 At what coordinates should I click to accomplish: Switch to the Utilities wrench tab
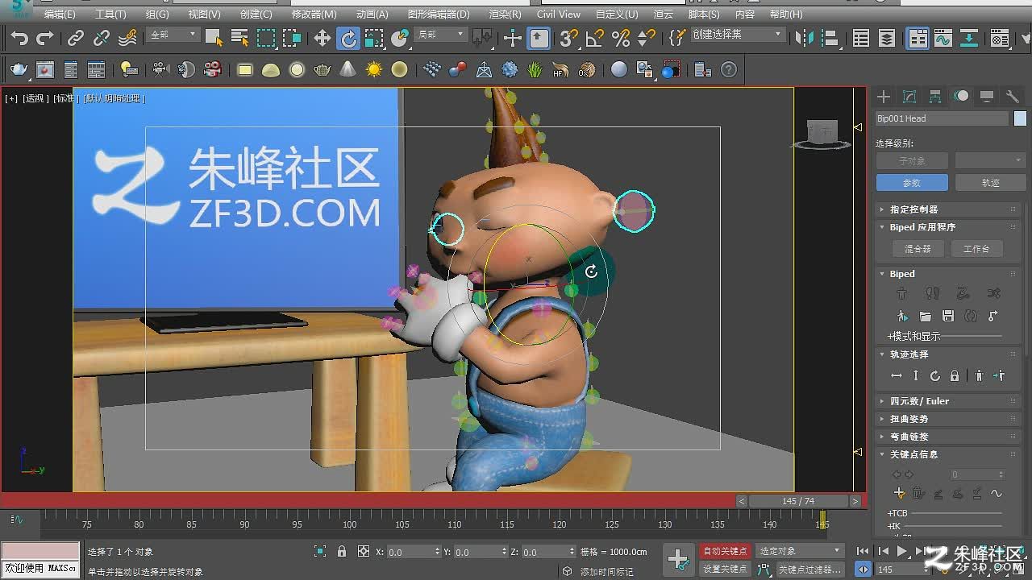pyautogui.click(x=1013, y=97)
